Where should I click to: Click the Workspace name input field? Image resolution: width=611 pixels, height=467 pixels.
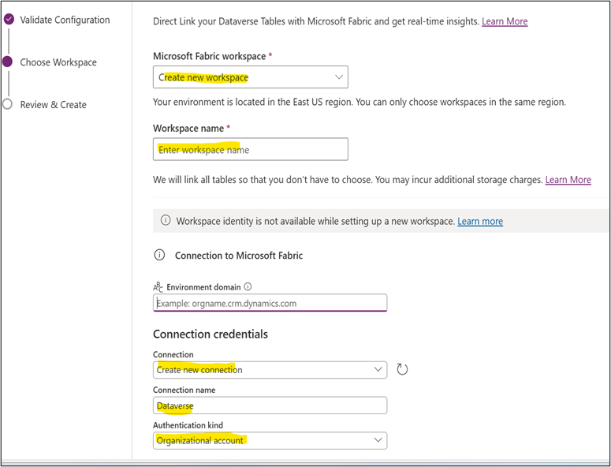(250, 149)
